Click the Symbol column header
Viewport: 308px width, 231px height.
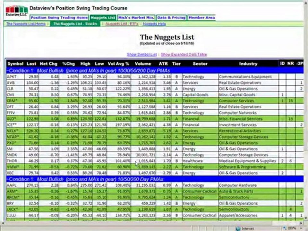pyautogui.click(x=15, y=64)
